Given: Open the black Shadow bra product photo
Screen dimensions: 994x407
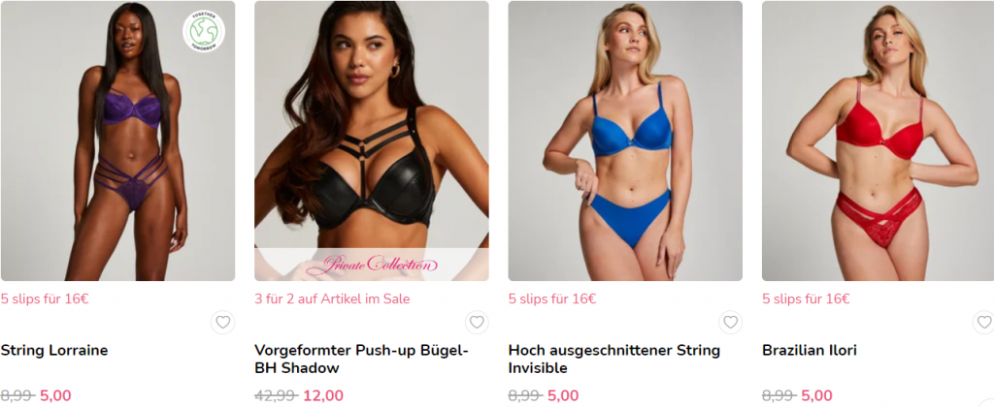Looking at the screenshot, I should tap(372, 141).
